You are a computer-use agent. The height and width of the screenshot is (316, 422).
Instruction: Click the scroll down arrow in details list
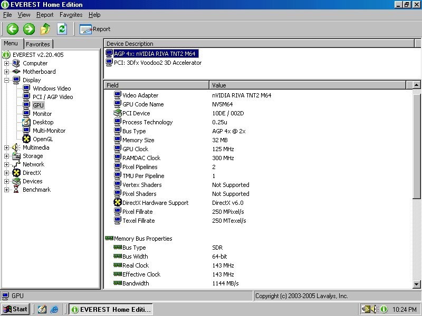(416, 284)
